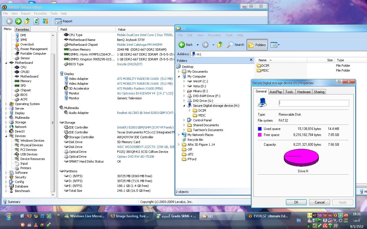The height and width of the screenshot is (229, 367).
Task: Open the DCIM folder in the file list
Action: click(263, 66)
